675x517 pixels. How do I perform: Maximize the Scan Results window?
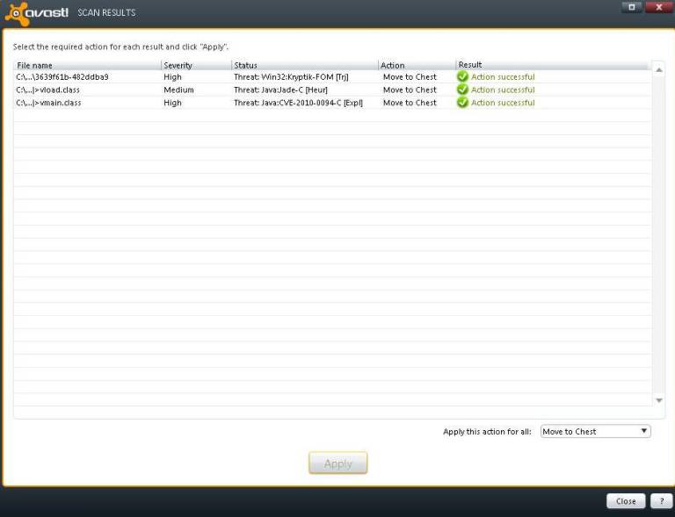[x=632, y=7]
